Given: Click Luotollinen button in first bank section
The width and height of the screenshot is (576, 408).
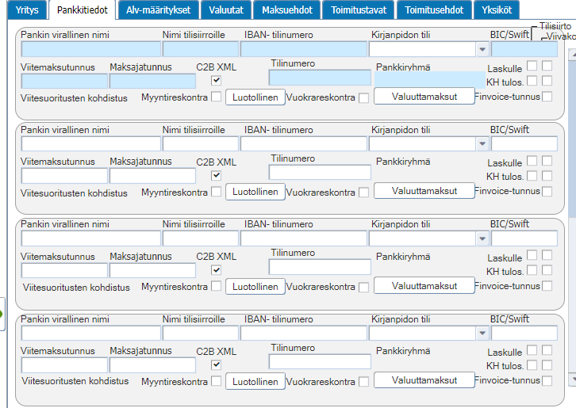Looking at the screenshot, I should pyautogui.click(x=255, y=97).
